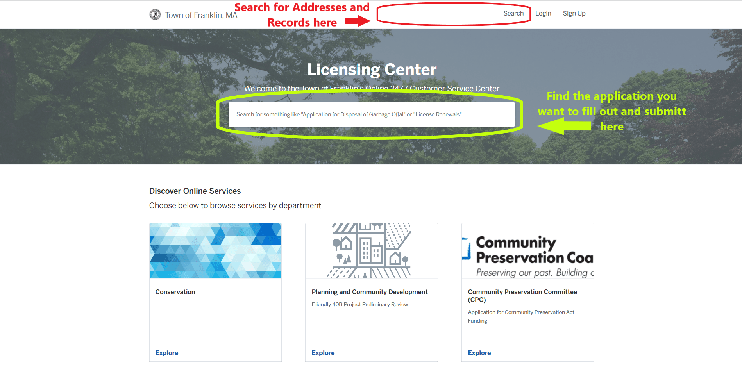Open the Town of Franklin, MA home link

coord(201,15)
